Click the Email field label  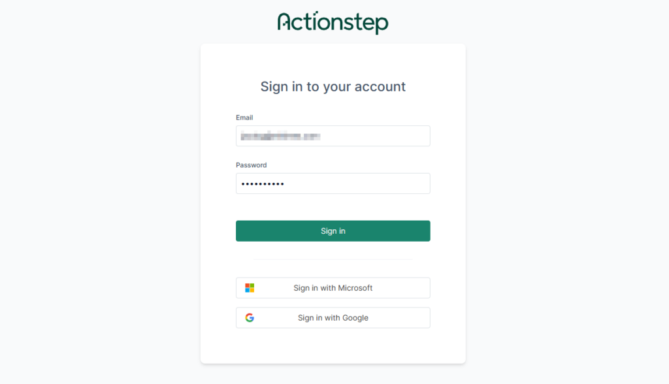click(244, 118)
